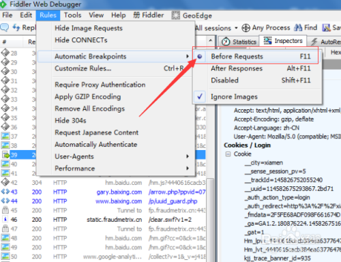The image size is (341, 262).
Task: Click the session 48 image icon
Action: click(x=5, y=238)
